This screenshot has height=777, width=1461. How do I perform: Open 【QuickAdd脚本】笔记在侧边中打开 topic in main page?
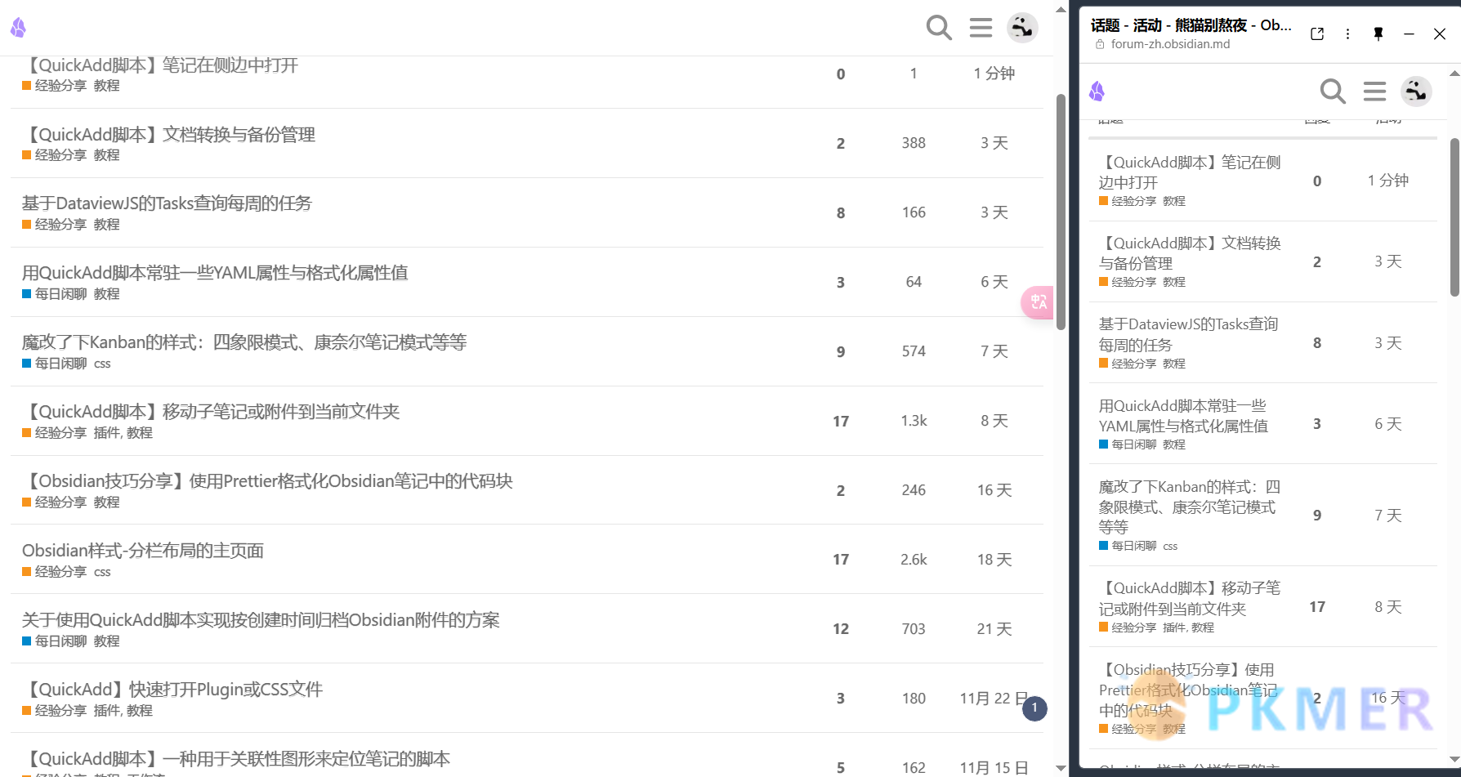point(160,65)
